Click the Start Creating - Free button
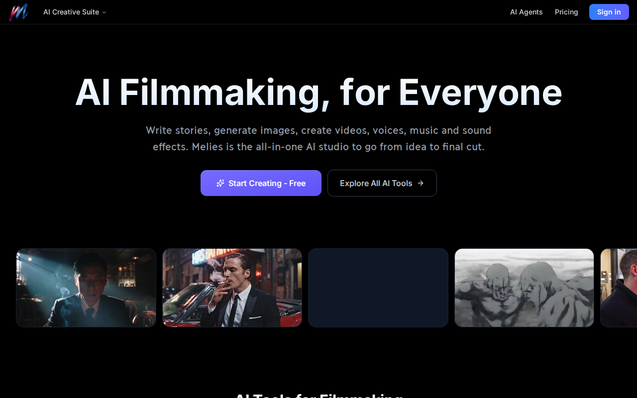Image resolution: width=637 pixels, height=398 pixels. click(261, 183)
